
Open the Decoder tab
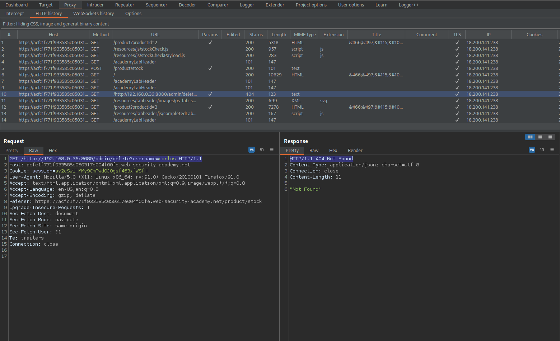point(187,5)
